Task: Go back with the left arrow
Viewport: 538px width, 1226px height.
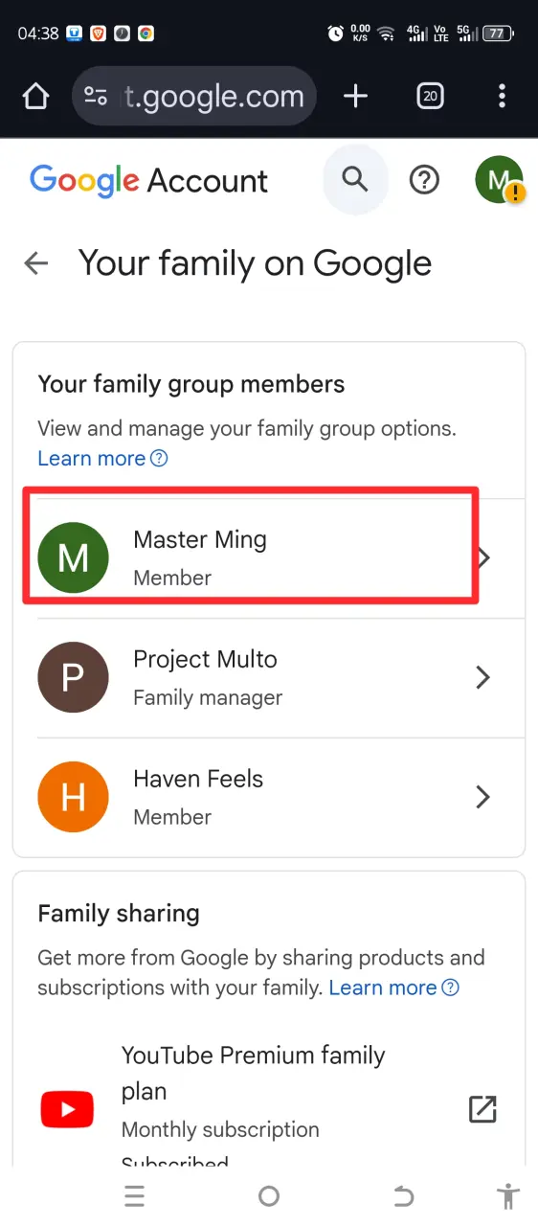Action: tap(36, 263)
